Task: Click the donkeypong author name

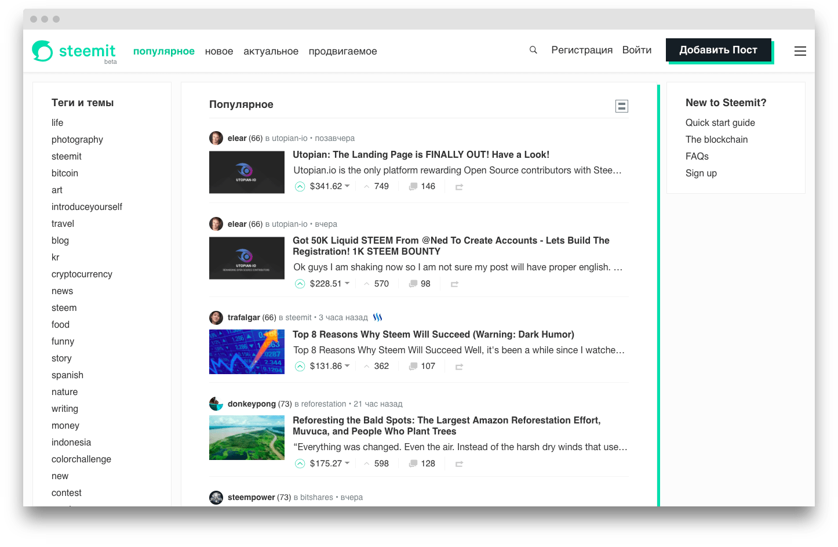Action: tap(252, 404)
